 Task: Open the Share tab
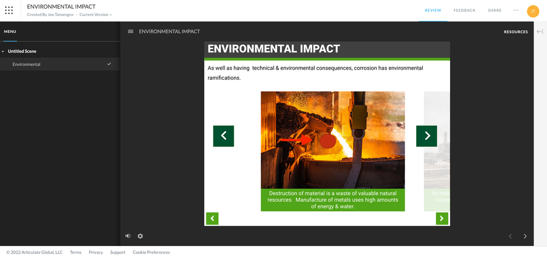[494, 10]
